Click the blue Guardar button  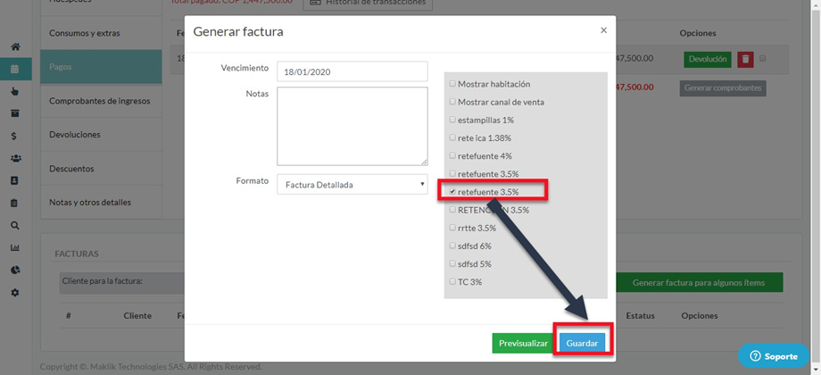click(582, 343)
